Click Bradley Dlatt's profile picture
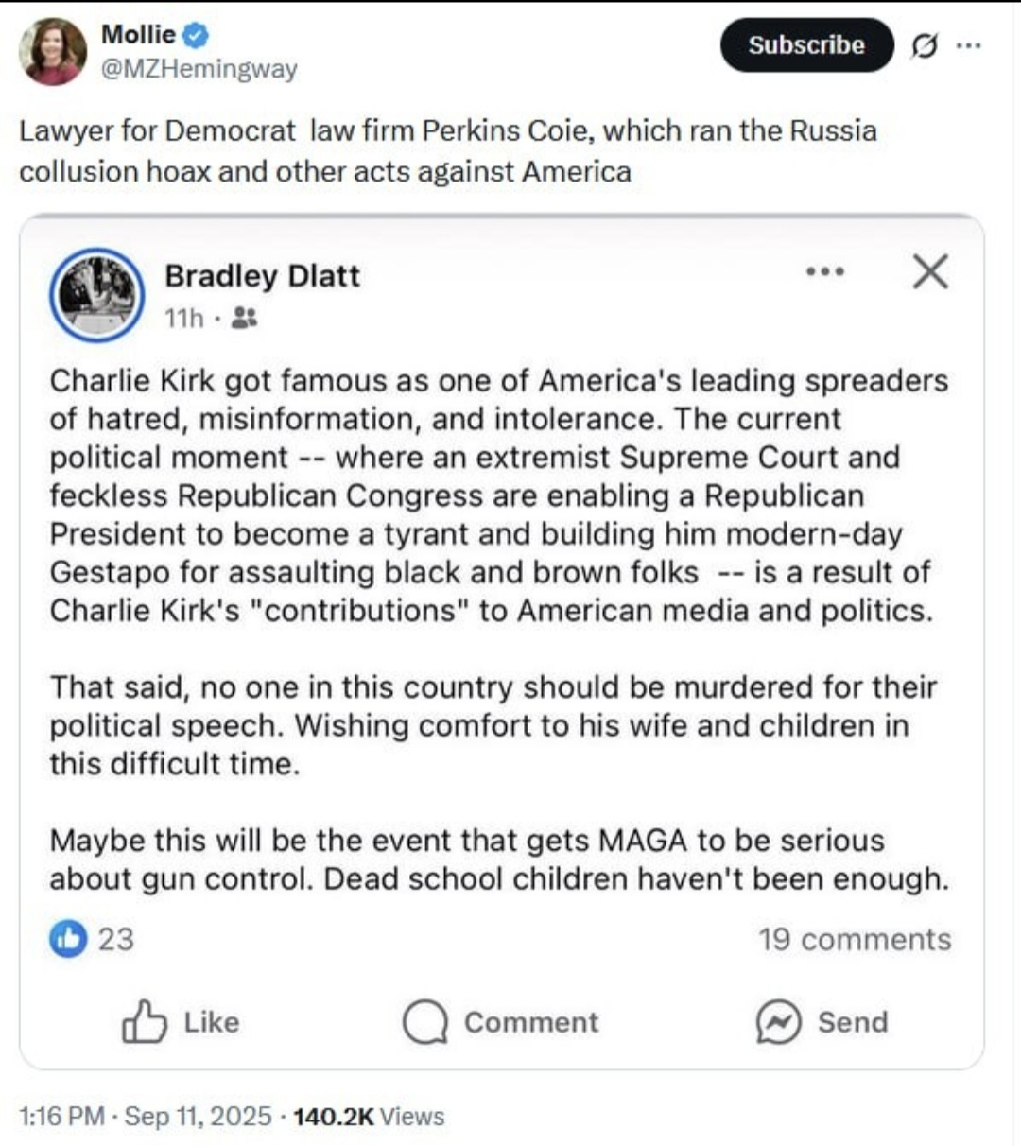Image resolution: width=1021 pixels, height=1146 pixels. point(96,294)
